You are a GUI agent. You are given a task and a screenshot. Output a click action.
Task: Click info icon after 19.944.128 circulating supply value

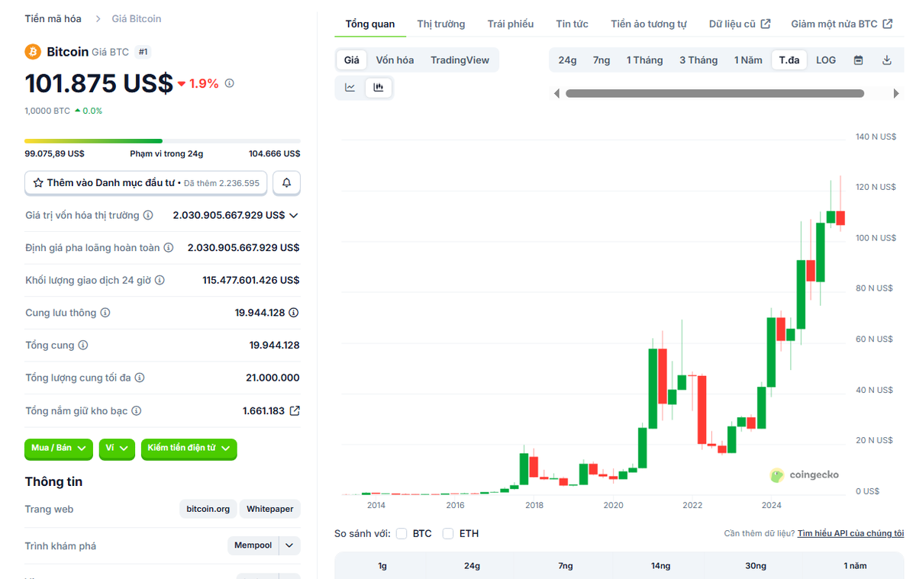294,313
